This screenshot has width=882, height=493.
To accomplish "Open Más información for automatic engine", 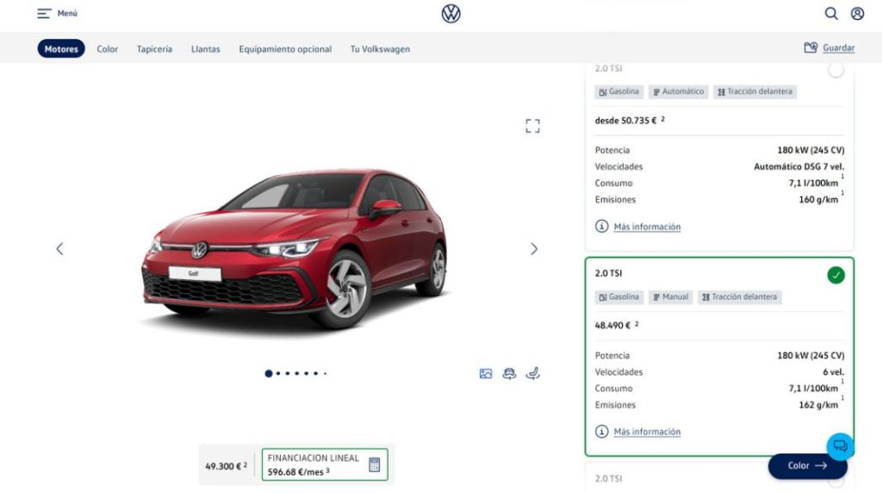I will [647, 227].
